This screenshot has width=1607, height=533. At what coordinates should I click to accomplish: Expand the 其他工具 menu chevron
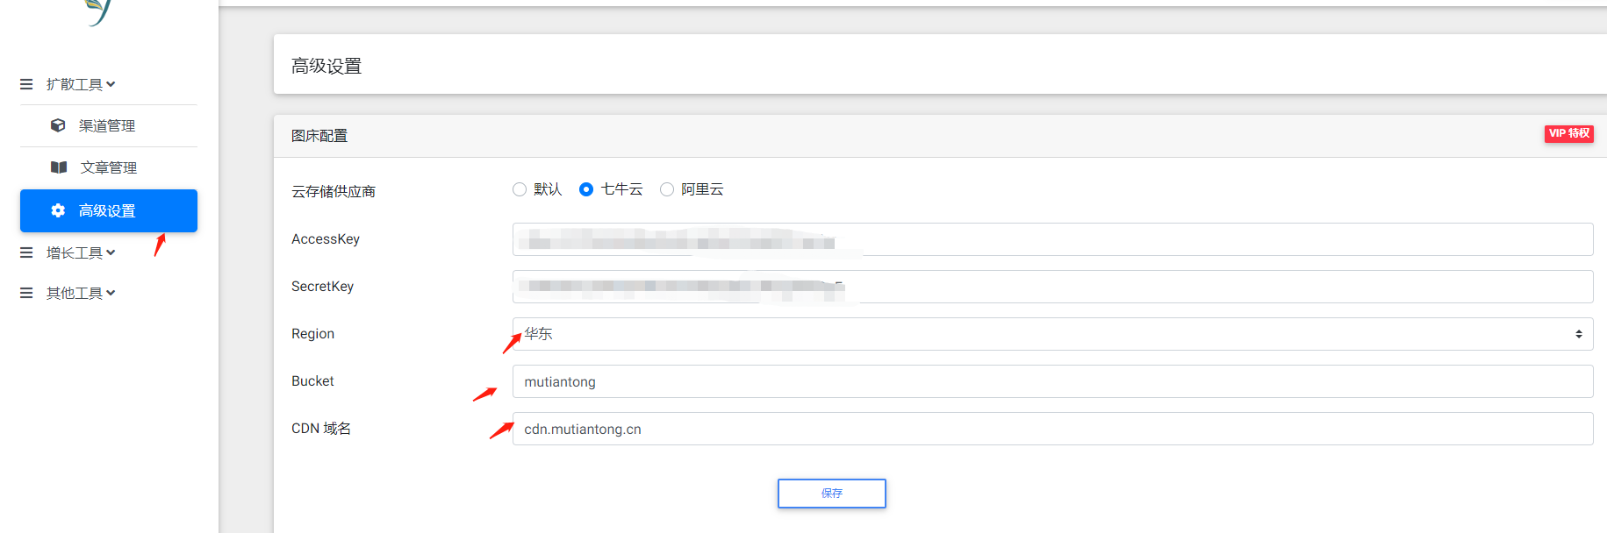pyautogui.click(x=111, y=293)
